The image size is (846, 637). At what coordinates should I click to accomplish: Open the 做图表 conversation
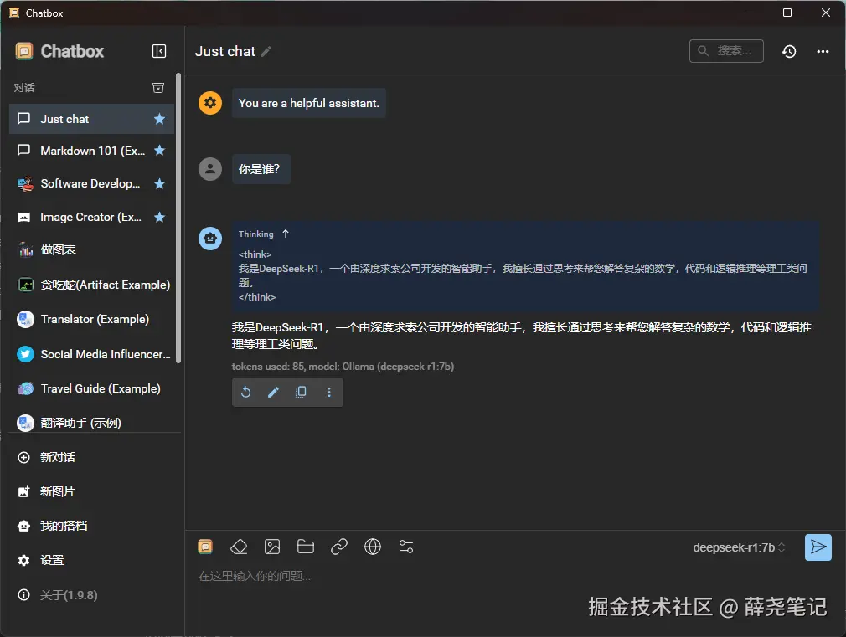click(x=92, y=249)
